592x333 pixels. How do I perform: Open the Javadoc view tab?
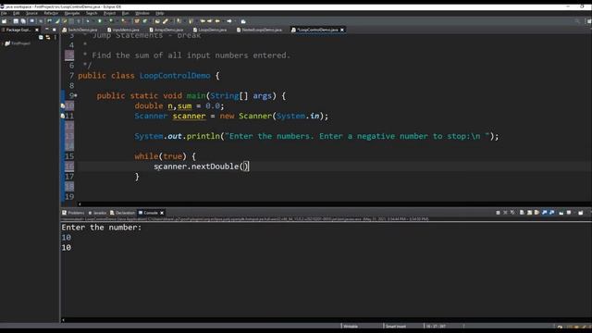[97, 213]
